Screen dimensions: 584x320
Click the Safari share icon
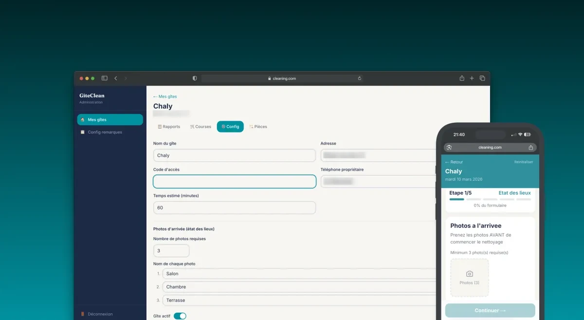[461, 78]
